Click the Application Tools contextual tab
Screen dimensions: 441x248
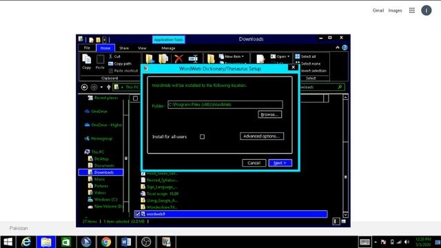pos(168,40)
